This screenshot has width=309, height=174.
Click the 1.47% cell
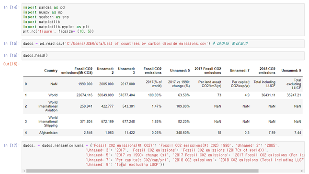[x=157, y=106]
